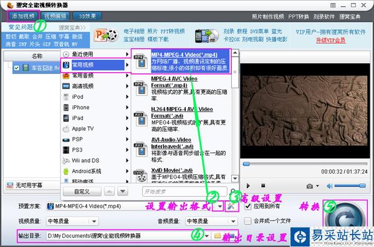Select the 高清视频 category
The image size is (374, 247).
[95, 86]
